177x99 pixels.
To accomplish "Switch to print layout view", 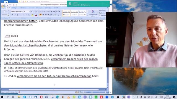I will tap(77, 92).
